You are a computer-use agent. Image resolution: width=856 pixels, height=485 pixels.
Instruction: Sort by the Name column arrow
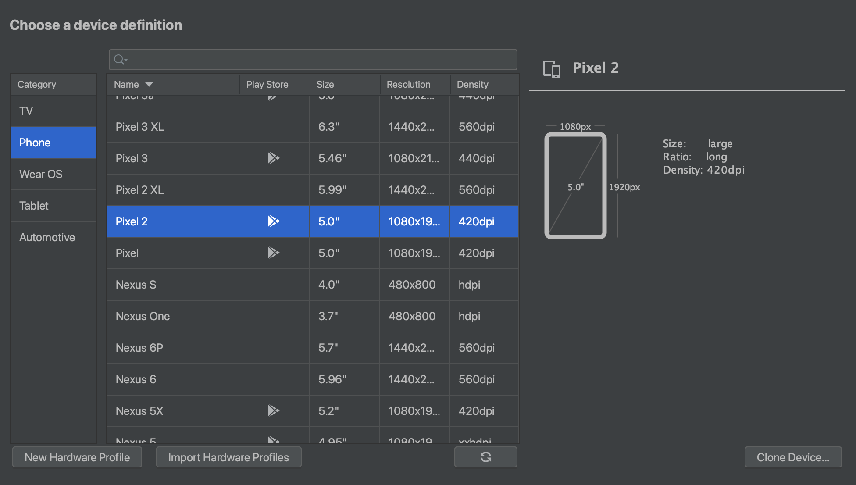pos(149,84)
